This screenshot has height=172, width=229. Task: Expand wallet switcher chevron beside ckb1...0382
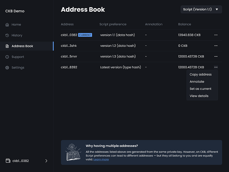[x=46, y=161]
